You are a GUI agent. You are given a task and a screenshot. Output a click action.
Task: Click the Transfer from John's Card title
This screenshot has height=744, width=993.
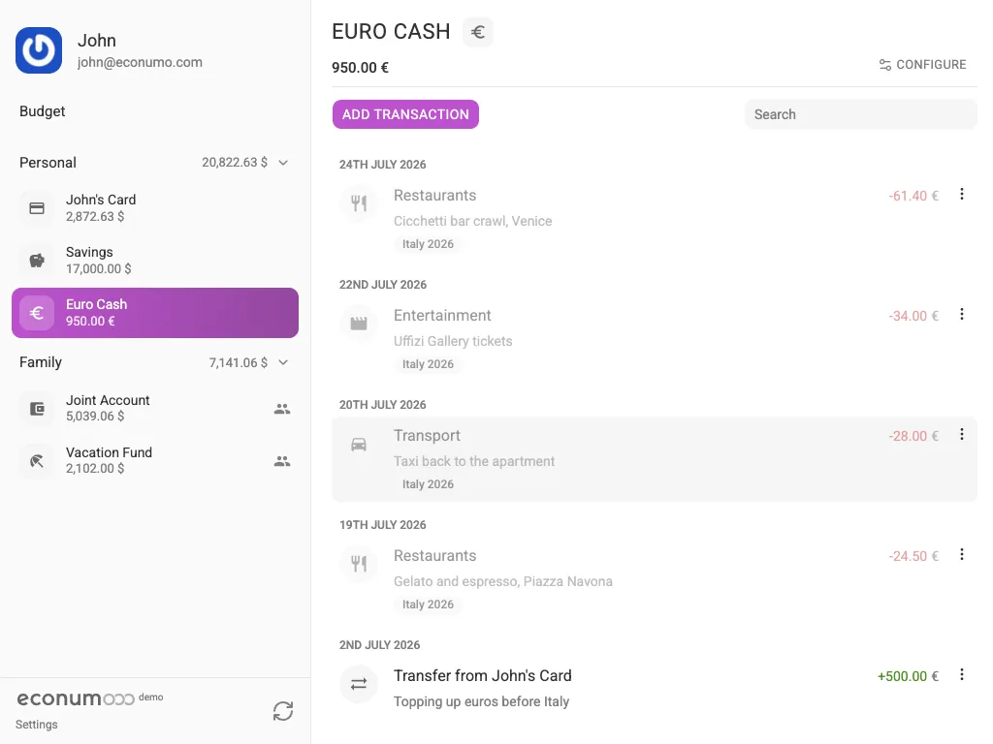(483, 675)
